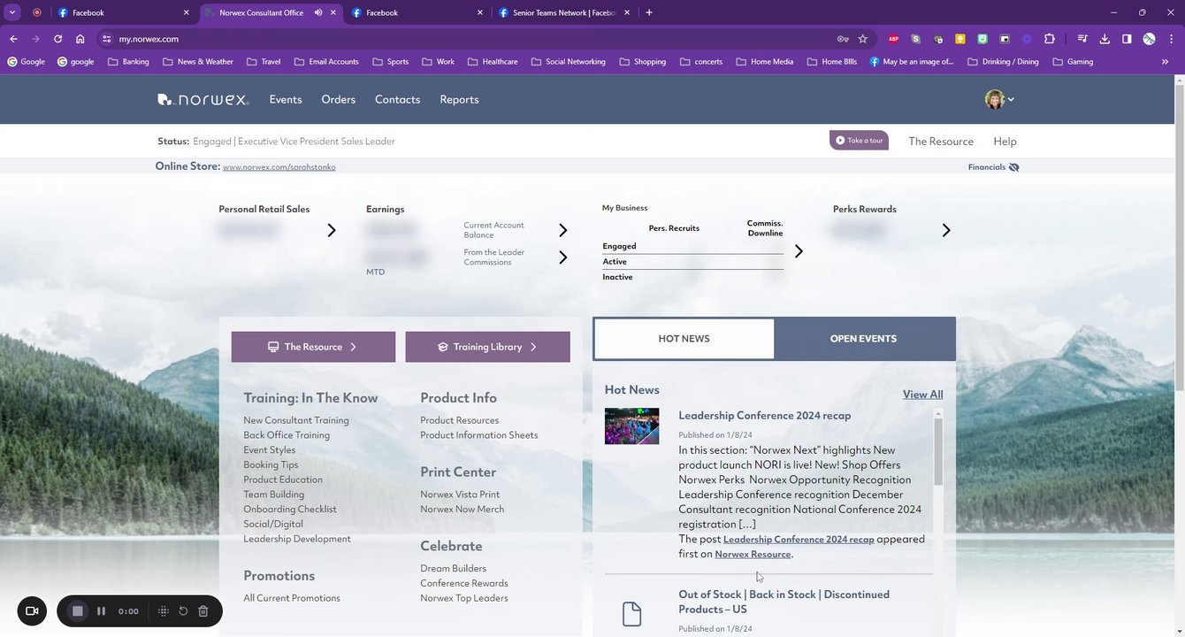This screenshot has width=1185, height=637.
Task: Switch to the OPEN EVENTS tab
Action: (863, 339)
